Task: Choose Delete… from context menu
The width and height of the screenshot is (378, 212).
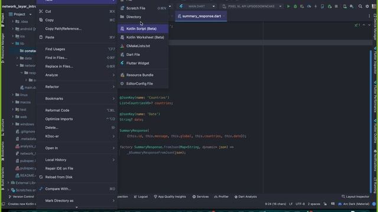Action: pyautogui.click(x=77, y=128)
